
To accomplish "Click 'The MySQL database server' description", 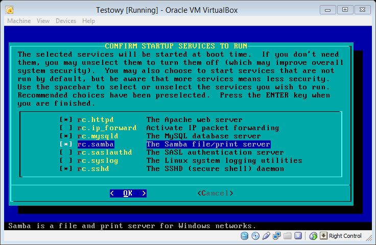I will tap(204, 136).
